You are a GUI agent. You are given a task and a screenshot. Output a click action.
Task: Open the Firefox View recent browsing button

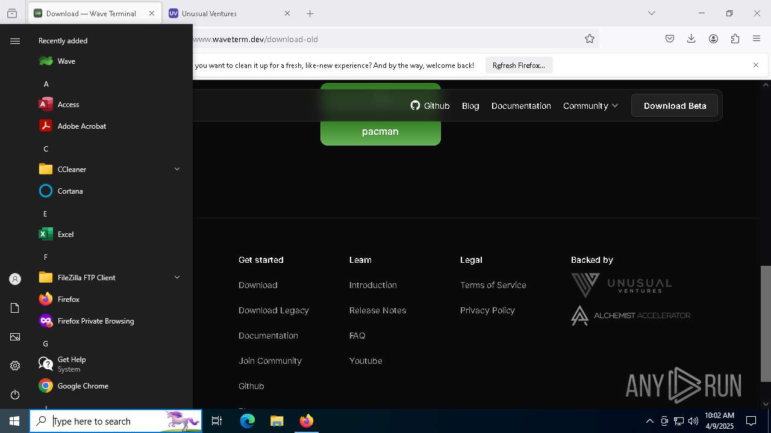[12, 13]
